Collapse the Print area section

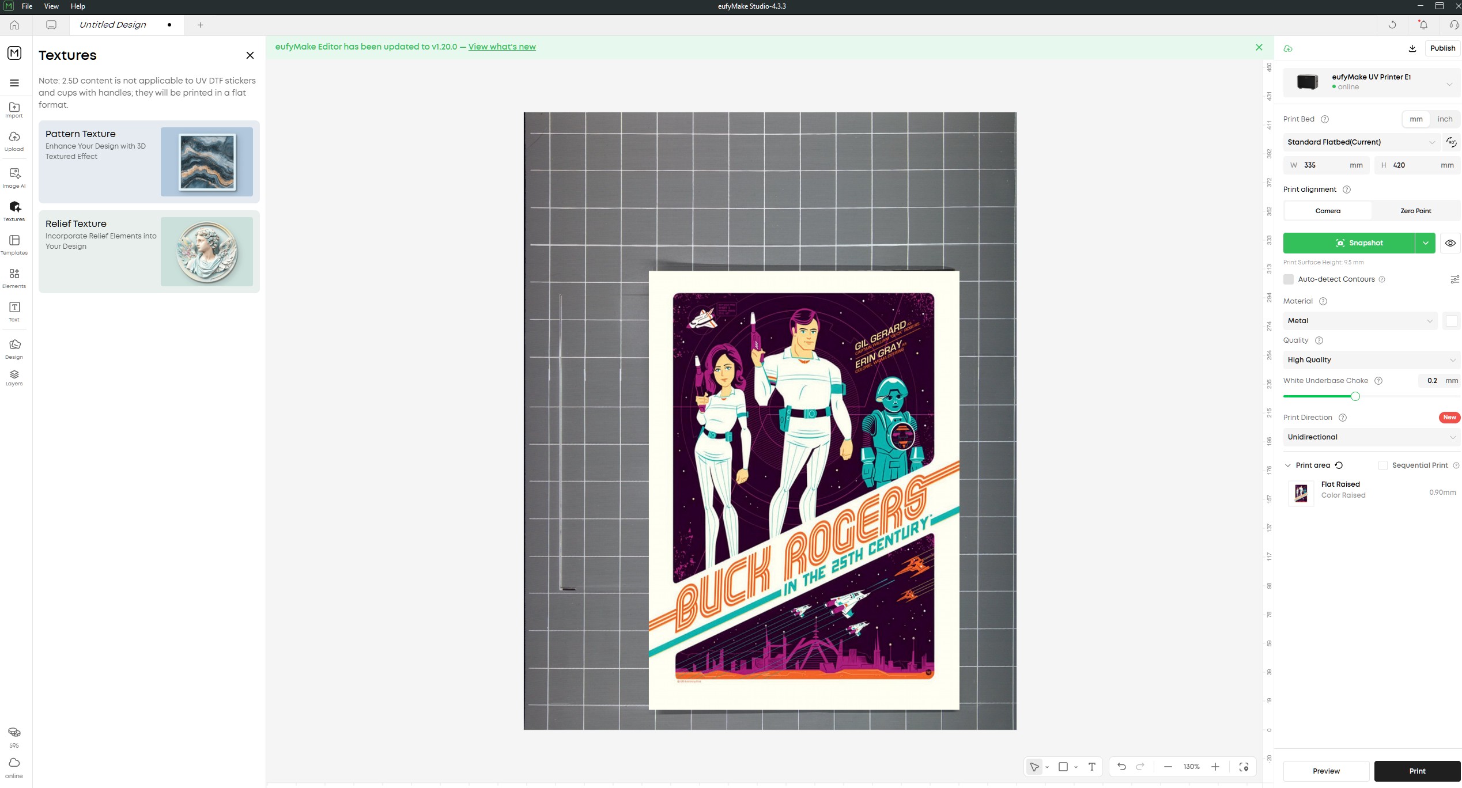(1288, 465)
